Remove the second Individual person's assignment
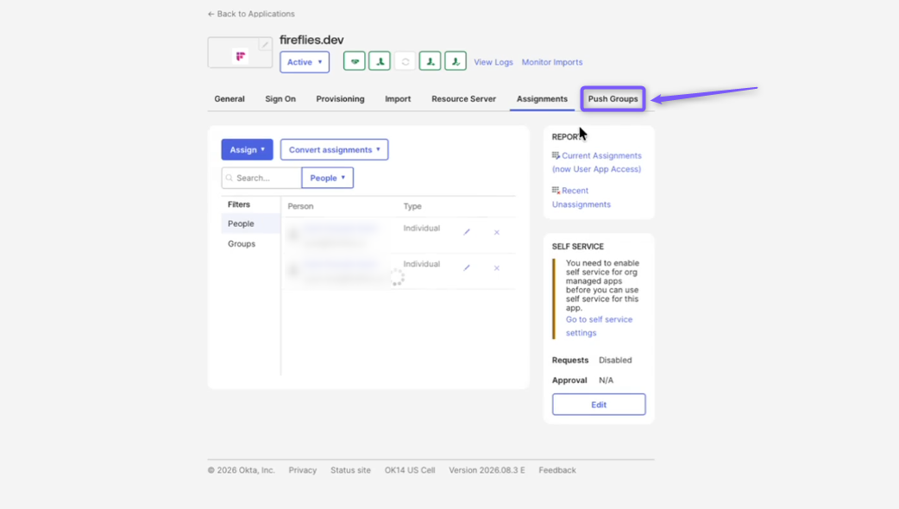Screen dimensions: 899x509 [496, 267]
